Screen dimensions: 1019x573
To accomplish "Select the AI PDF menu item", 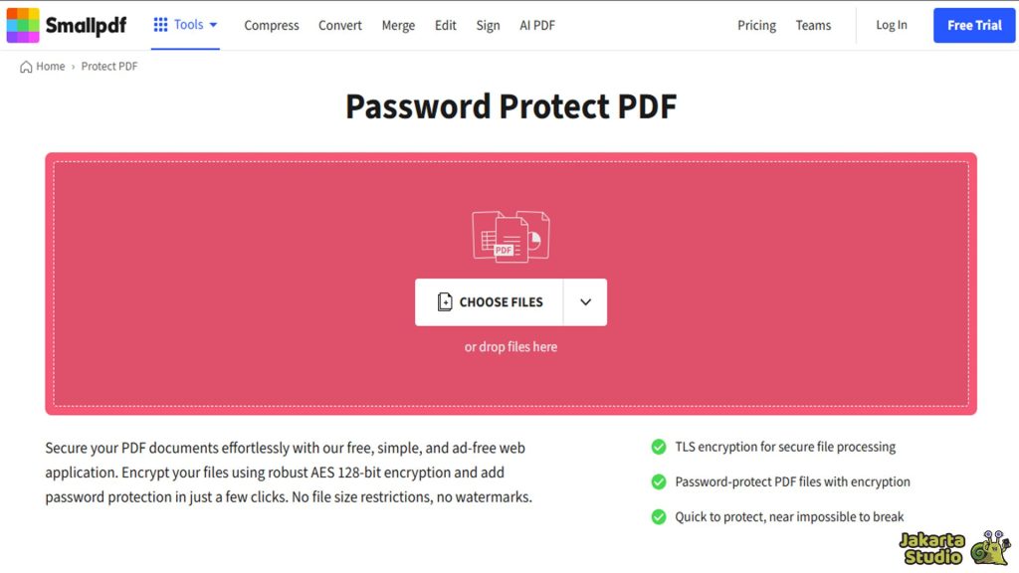I will pyautogui.click(x=537, y=25).
